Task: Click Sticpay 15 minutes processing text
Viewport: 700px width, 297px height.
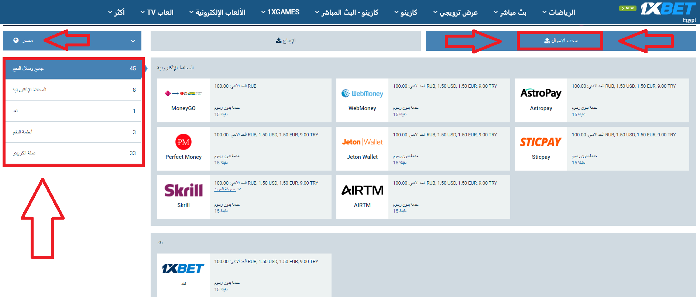Action: tap(579, 163)
